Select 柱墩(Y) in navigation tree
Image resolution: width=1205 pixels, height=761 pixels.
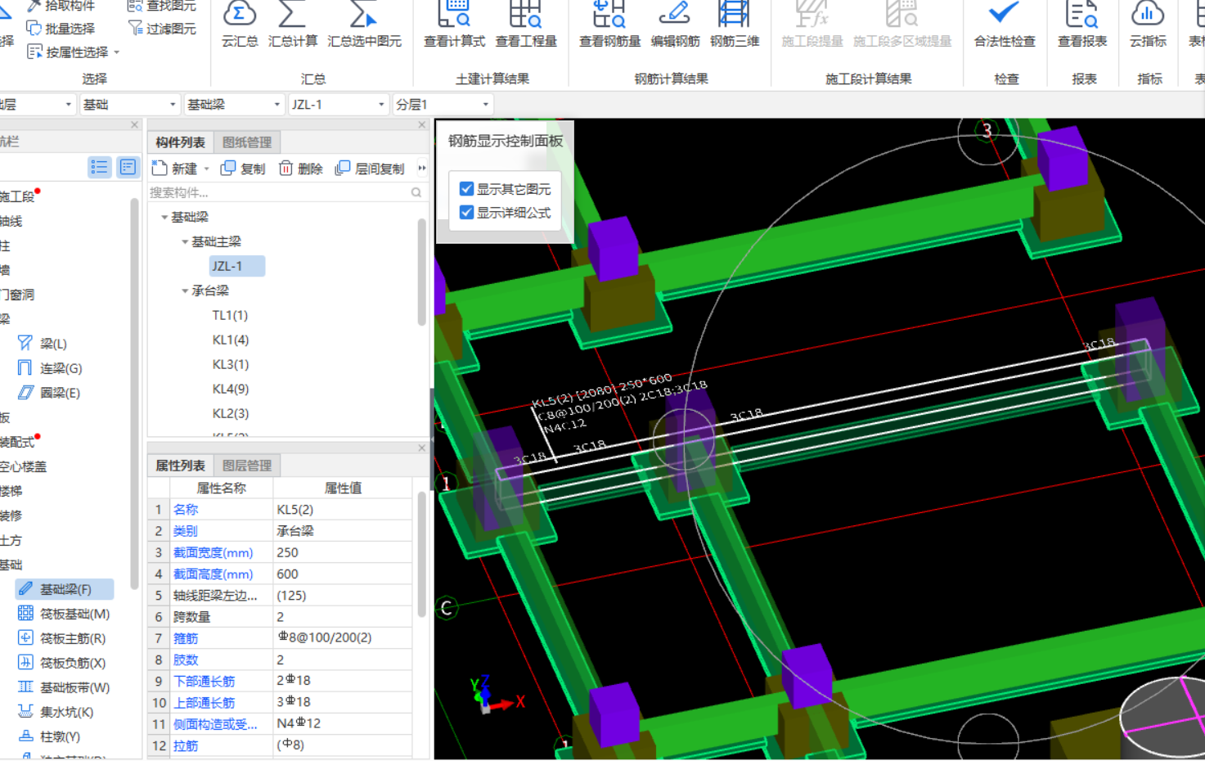[x=49, y=736]
